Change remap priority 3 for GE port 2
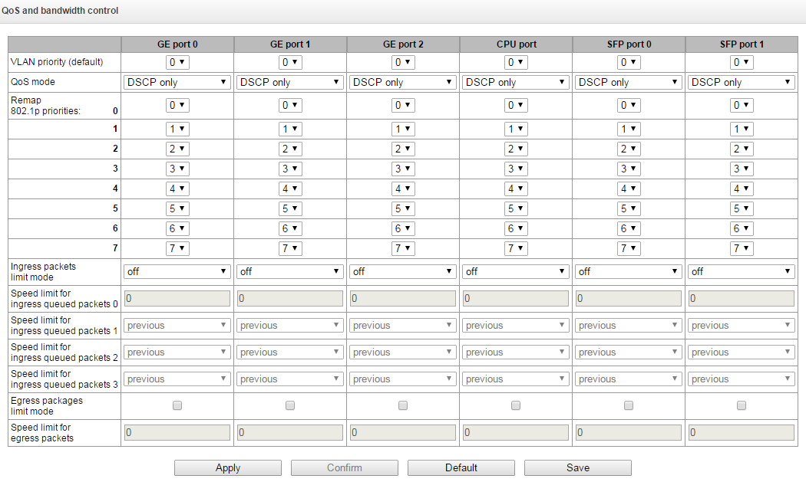Screen dimensions: 806x482 (403, 169)
